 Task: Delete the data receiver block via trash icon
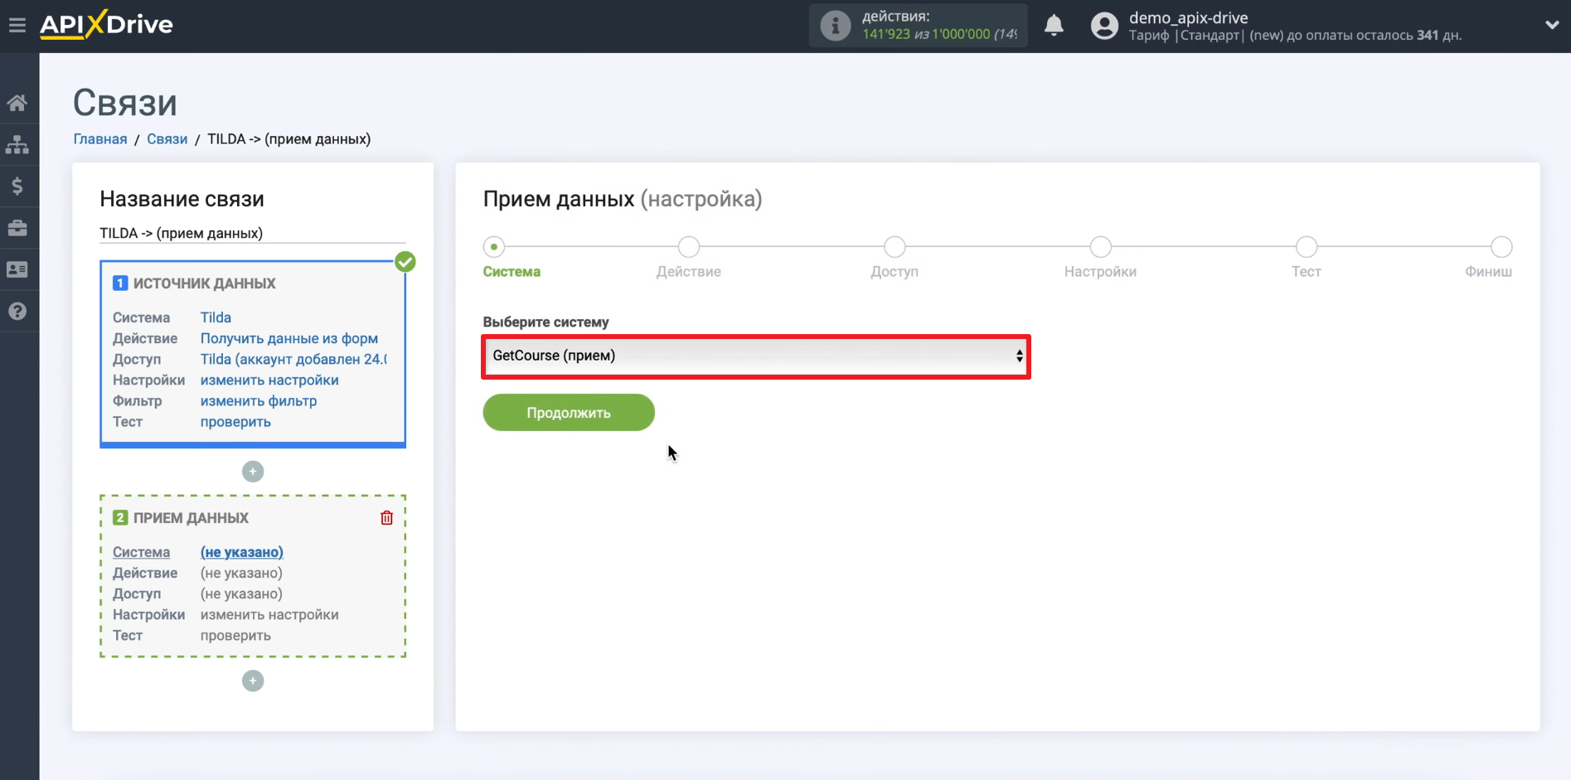pyautogui.click(x=386, y=518)
